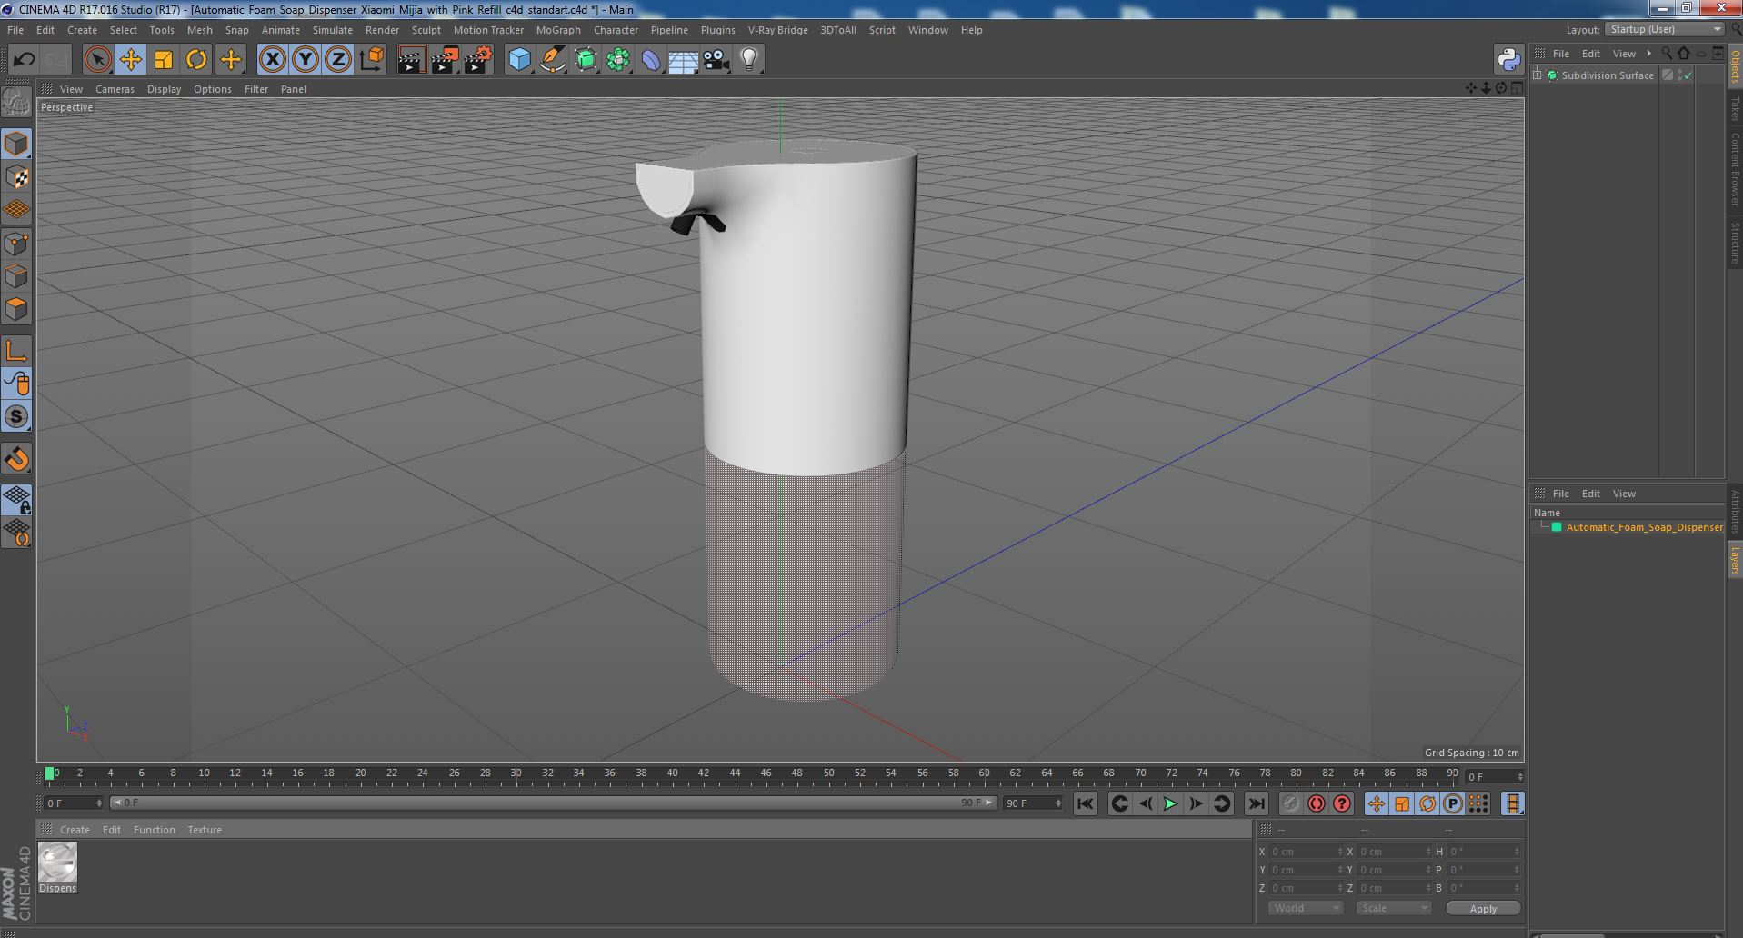This screenshot has height=938, width=1743.
Task: Click the Apply button
Action: point(1483,908)
